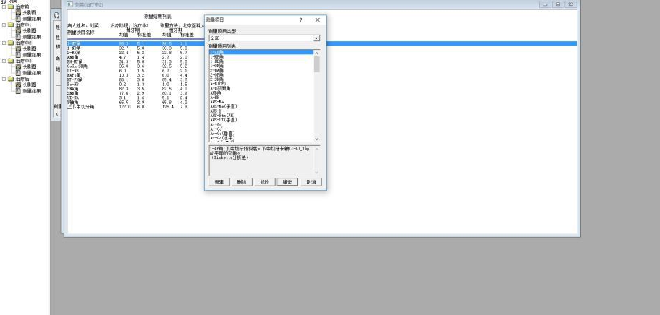
Task: Collapse the 治疗前 tree node
Action: click(4, 7)
